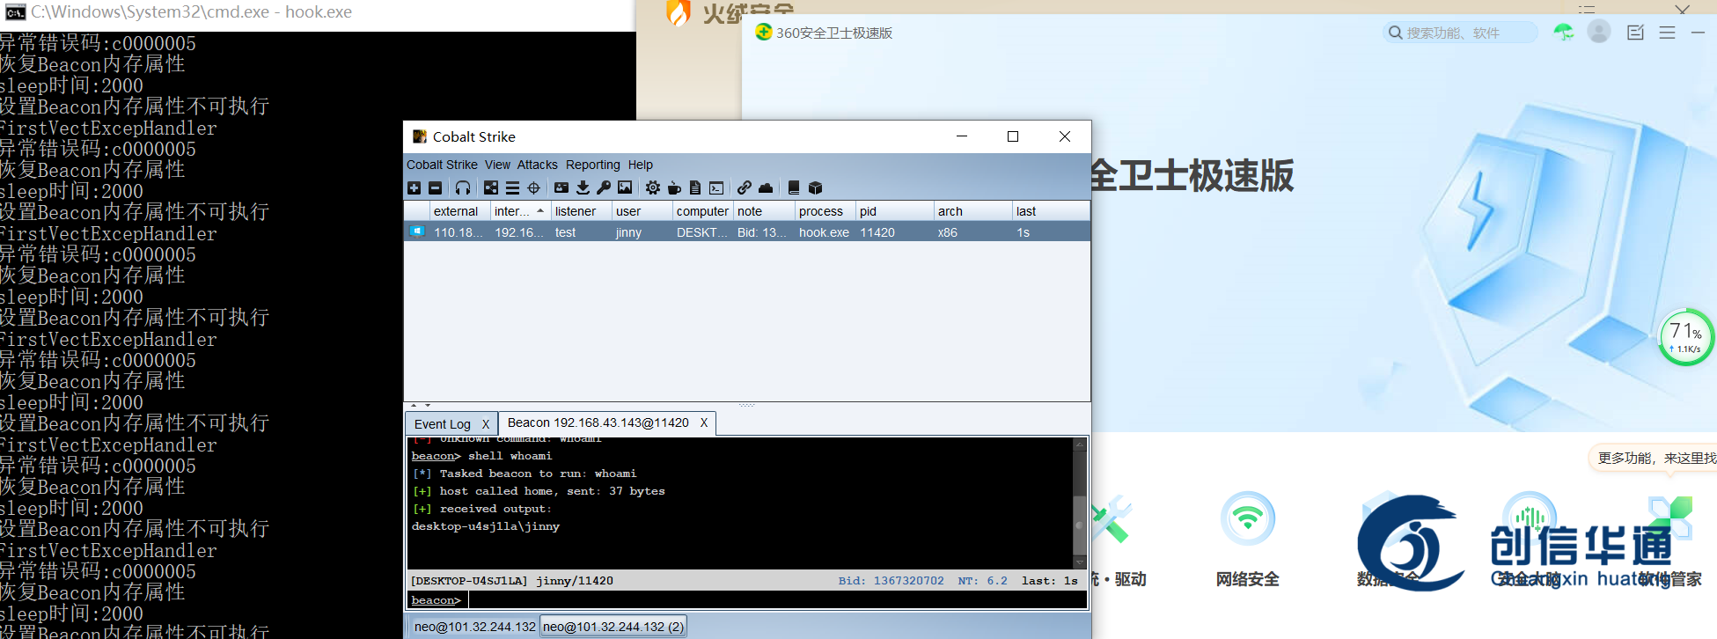Image resolution: width=1717 pixels, height=639 pixels.
Task: Click the feedback note icon in 360 window
Action: (x=1635, y=33)
